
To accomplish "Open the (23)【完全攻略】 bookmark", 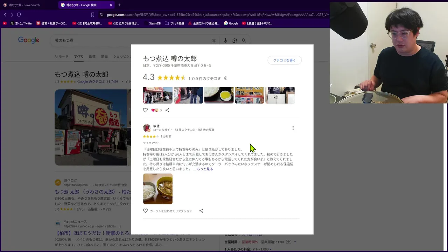I will pyautogui.click(x=87, y=23).
